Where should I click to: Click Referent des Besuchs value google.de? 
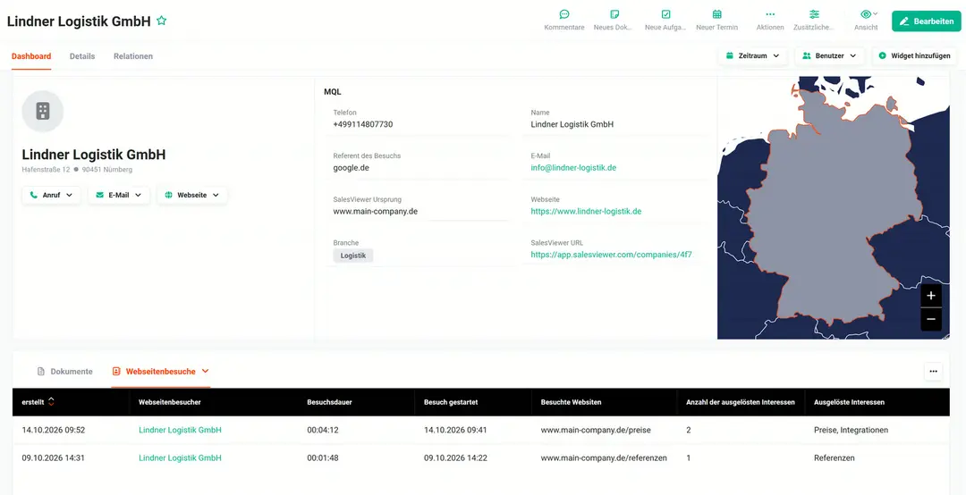[x=352, y=167]
